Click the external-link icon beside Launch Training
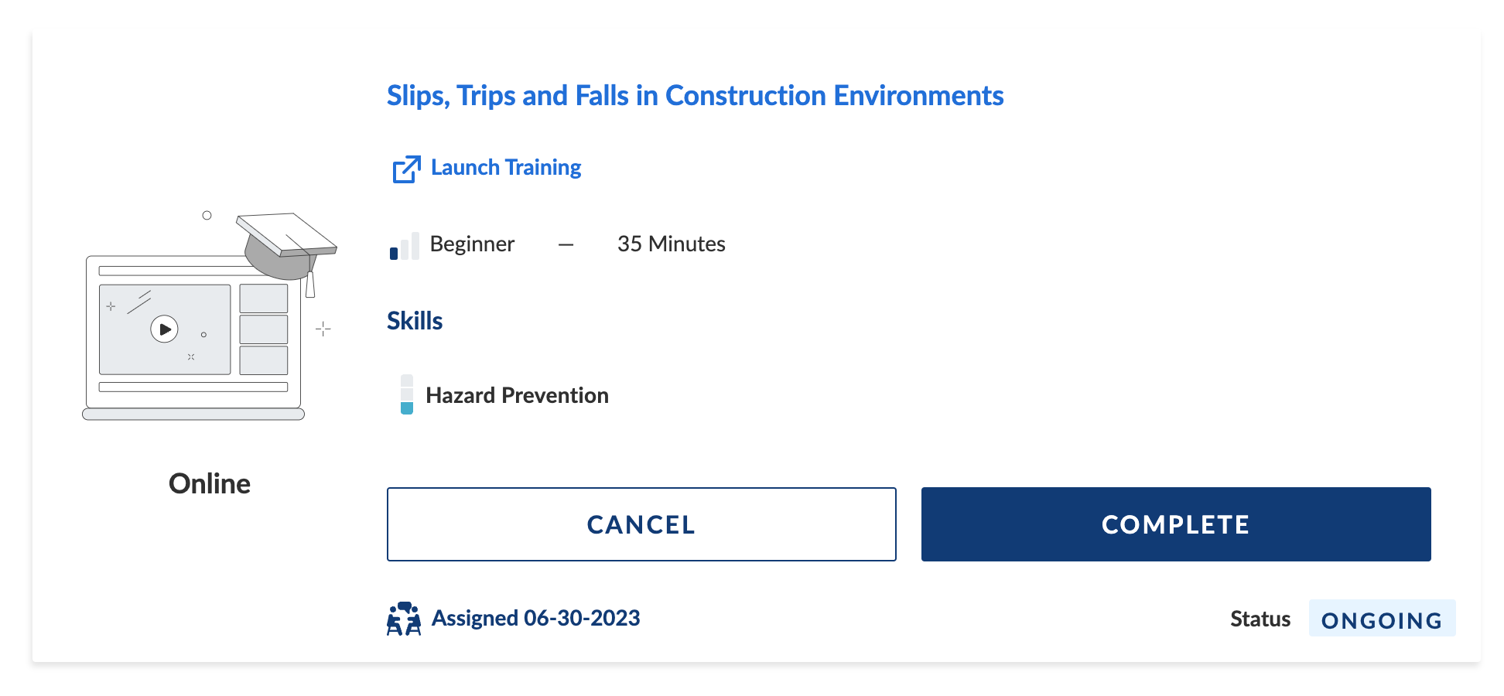Viewport: 1504px width, 696px height. (406, 169)
